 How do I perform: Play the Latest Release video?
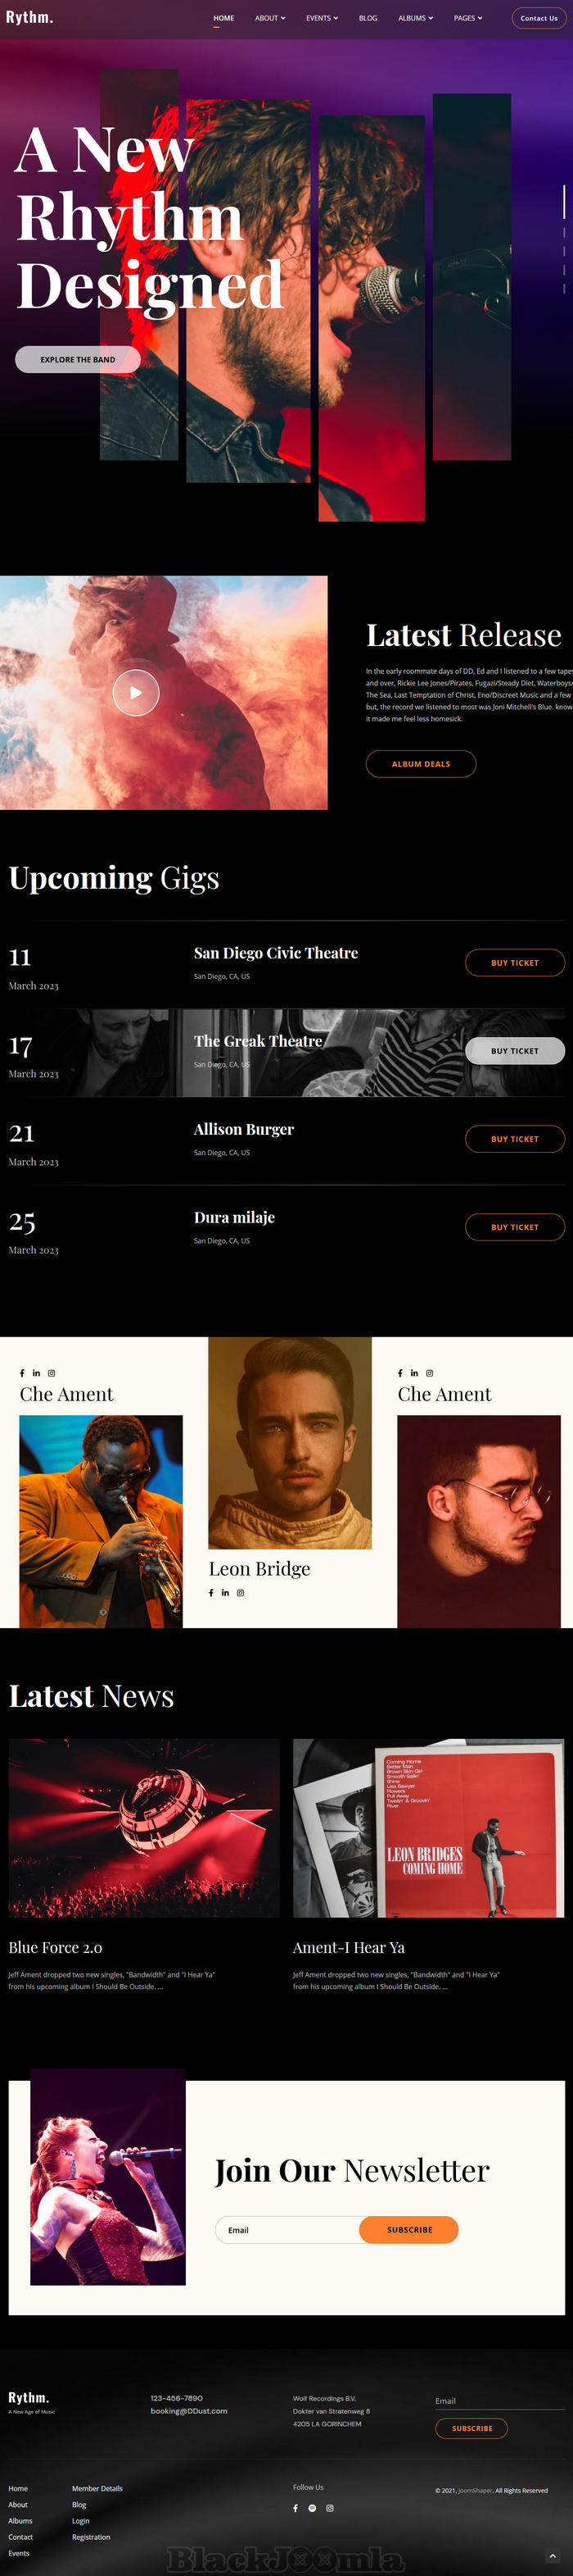(136, 692)
